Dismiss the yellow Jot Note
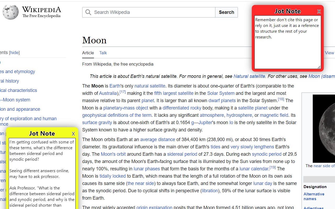Viewport: 335px width, 209px height. [73, 133]
